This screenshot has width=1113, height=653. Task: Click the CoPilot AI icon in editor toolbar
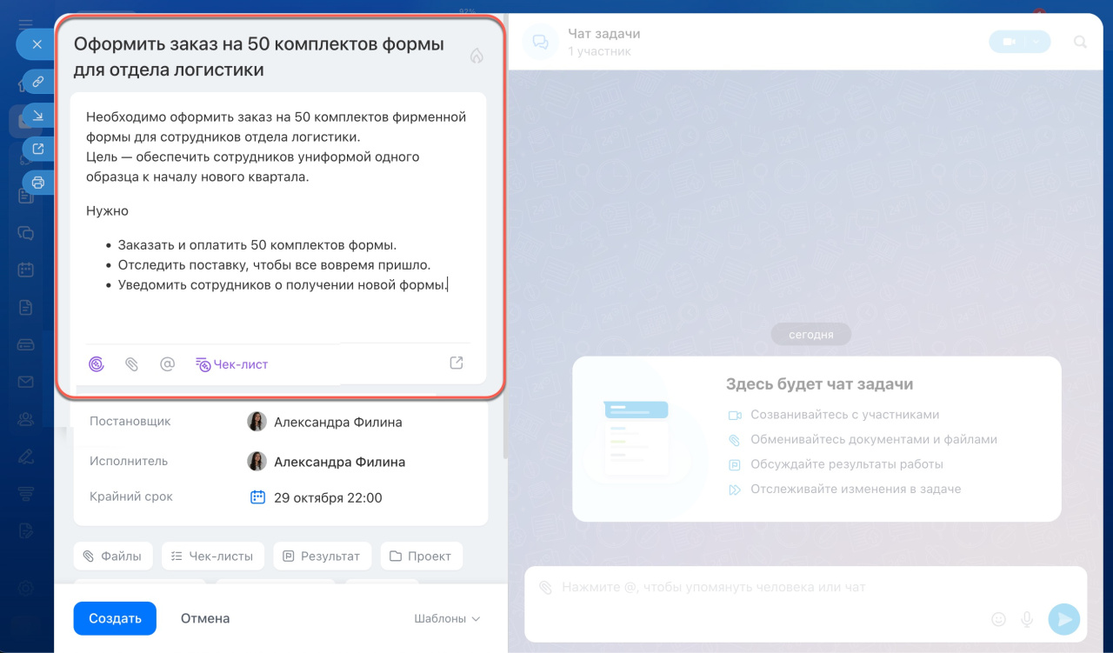97,364
